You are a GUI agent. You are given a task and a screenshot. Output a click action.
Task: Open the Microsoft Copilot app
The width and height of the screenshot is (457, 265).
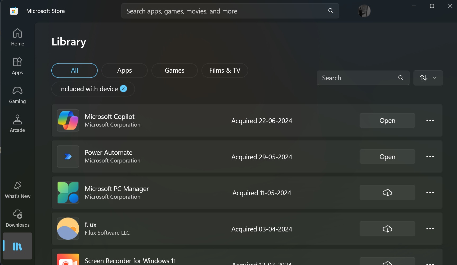click(387, 120)
